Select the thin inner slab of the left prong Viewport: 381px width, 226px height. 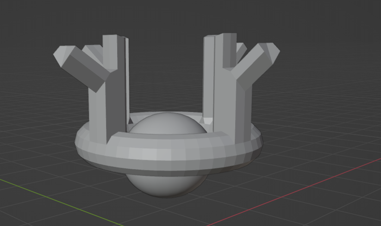[127, 80]
